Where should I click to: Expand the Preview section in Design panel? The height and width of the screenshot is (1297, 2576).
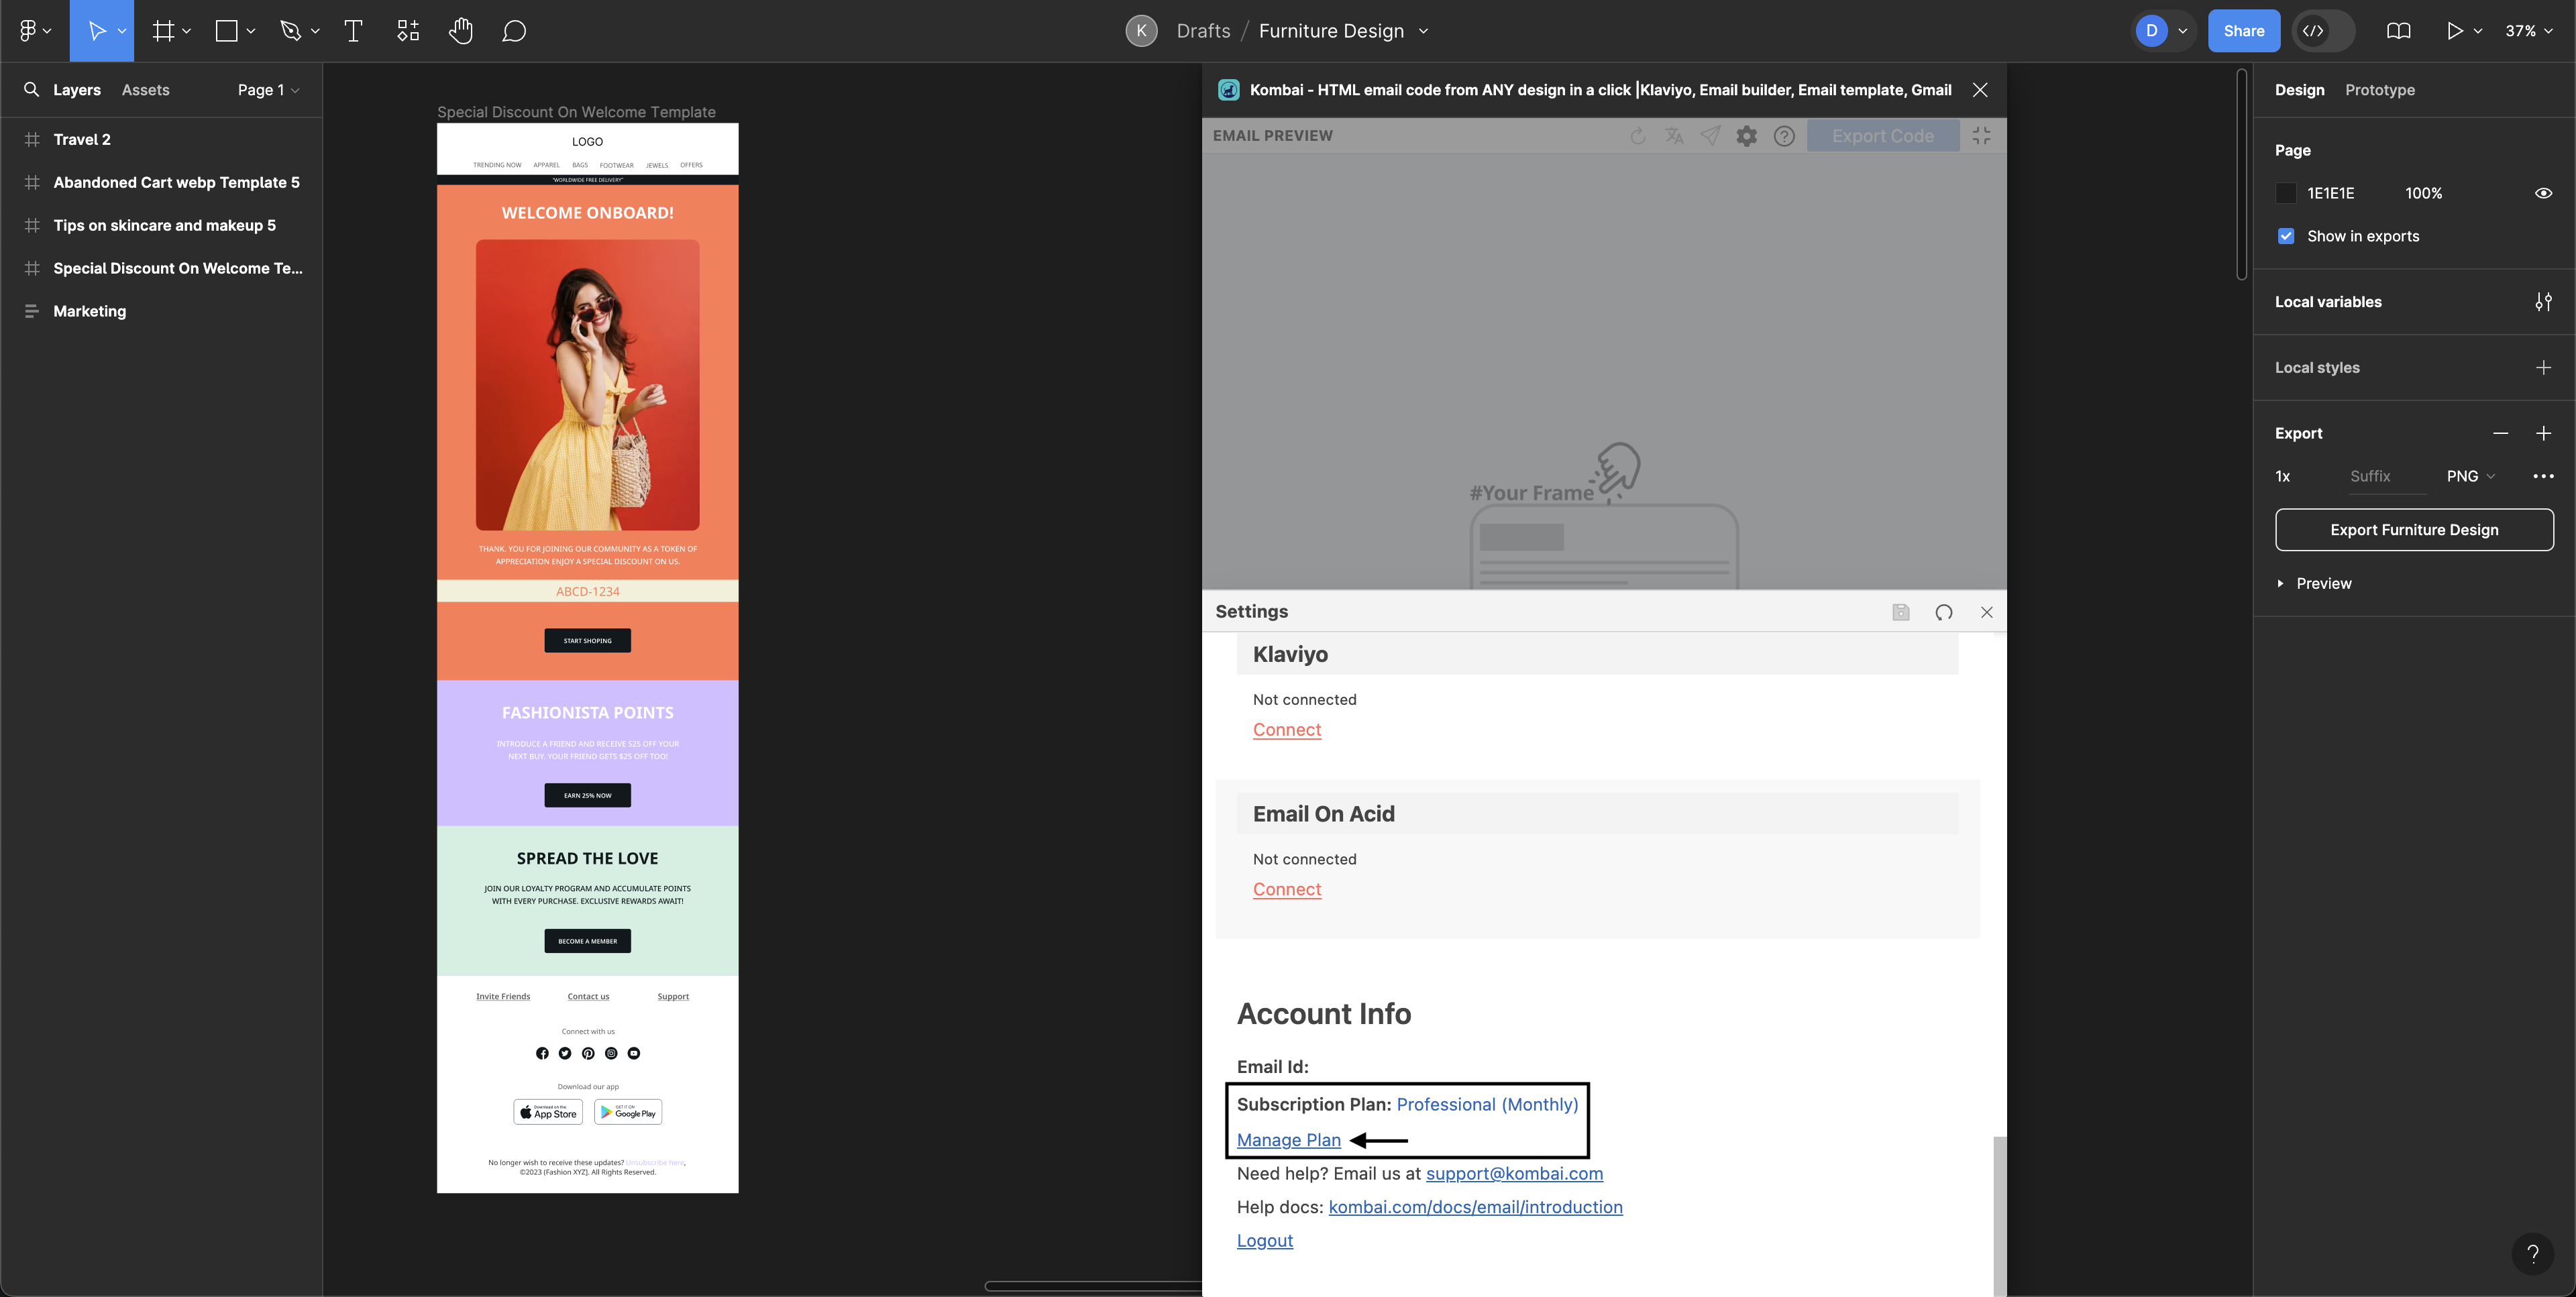coord(2280,582)
